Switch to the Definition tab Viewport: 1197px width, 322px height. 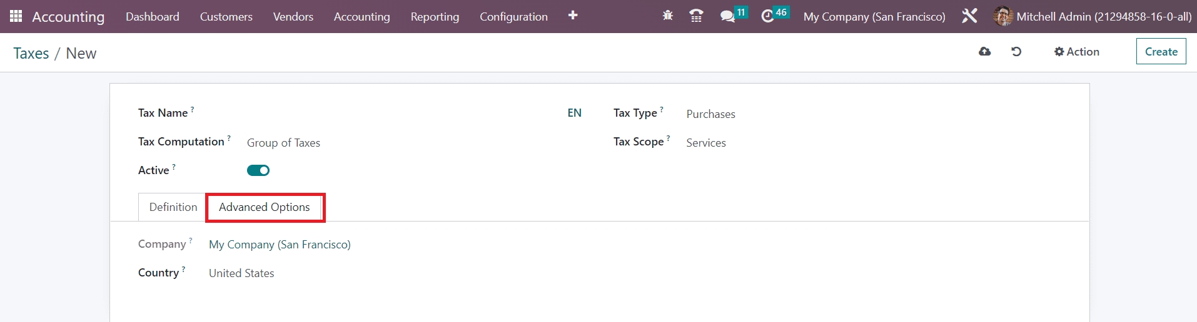[173, 207]
